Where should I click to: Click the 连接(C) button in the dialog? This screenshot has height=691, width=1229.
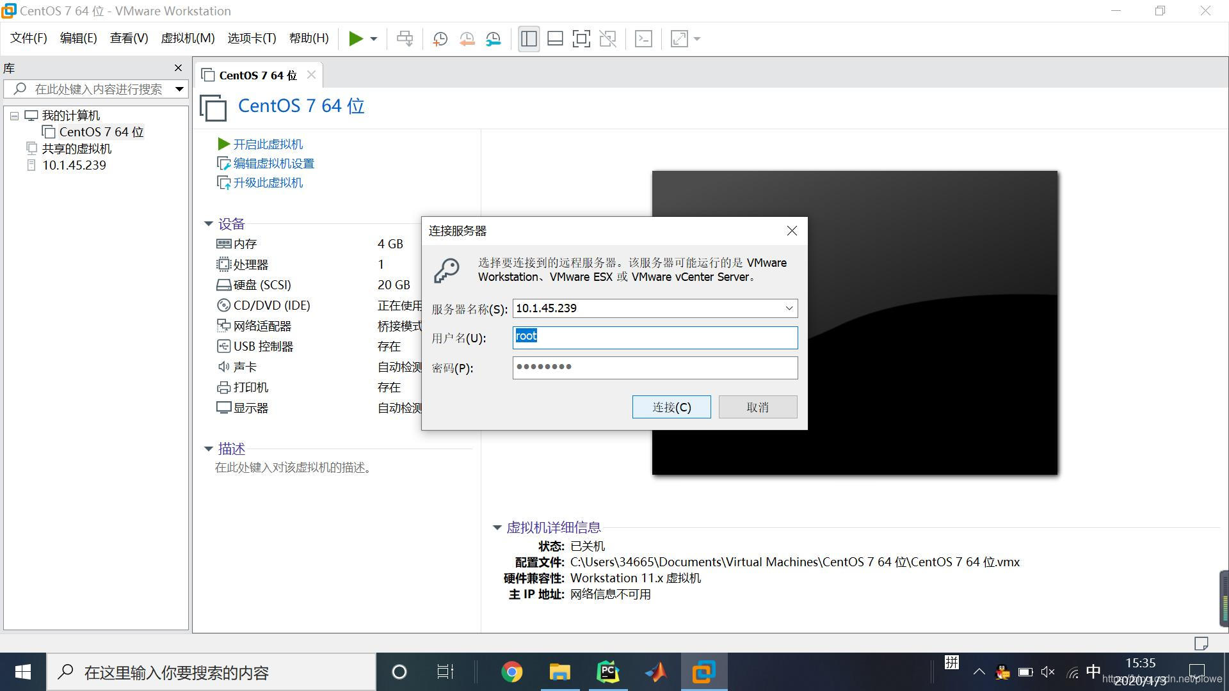671,407
